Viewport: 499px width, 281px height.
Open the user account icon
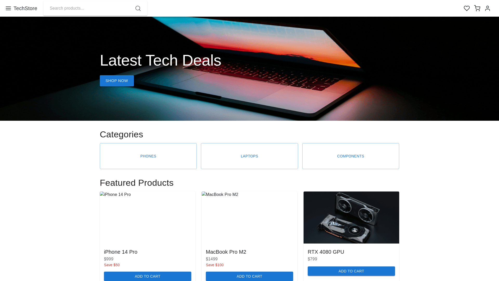click(x=488, y=8)
